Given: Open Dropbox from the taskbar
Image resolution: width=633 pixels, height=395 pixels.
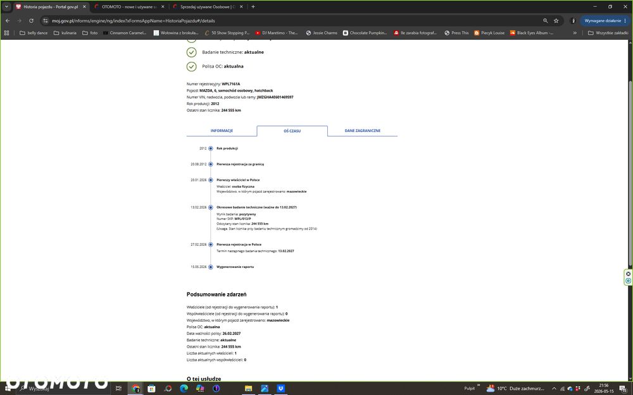Looking at the screenshot, I should [280, 389].
